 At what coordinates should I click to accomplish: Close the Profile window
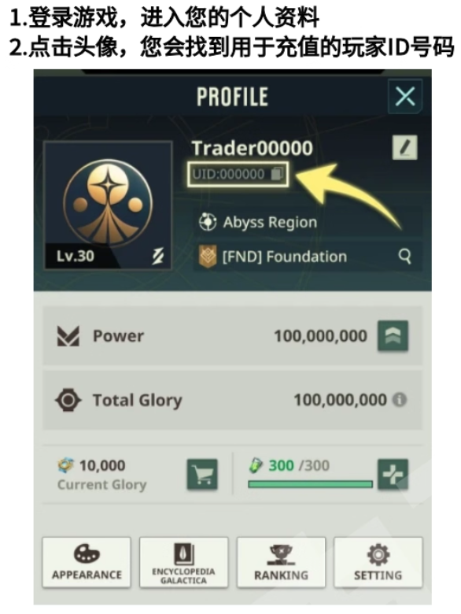click(405, 96)
